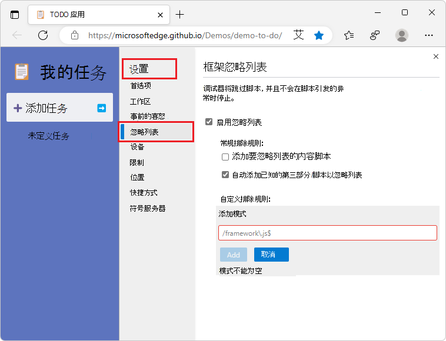Click the 模式不能为空 error message
The image size is (446, 341).
coord(241,271)
